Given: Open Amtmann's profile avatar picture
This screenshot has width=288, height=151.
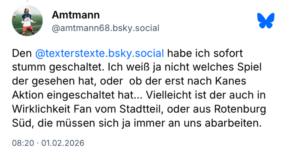Looking at the screenshot, I should pos(27,20).
